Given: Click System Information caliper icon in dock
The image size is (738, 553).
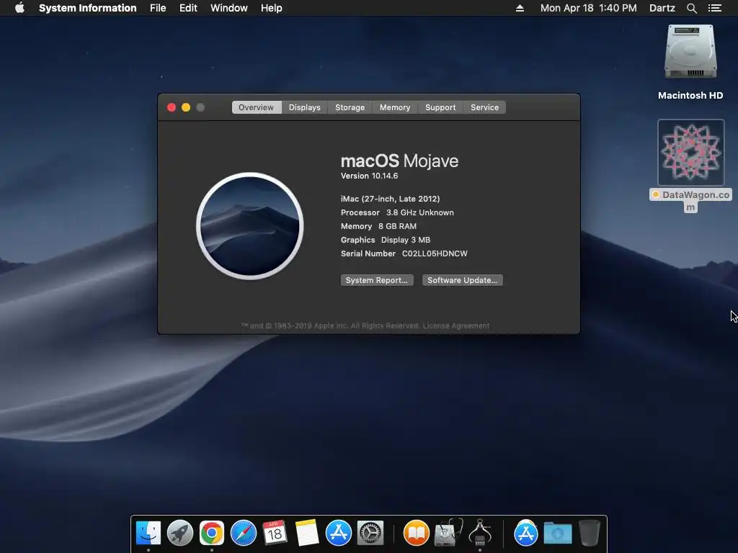Looking at the screenshot, I should pos(479,534).
